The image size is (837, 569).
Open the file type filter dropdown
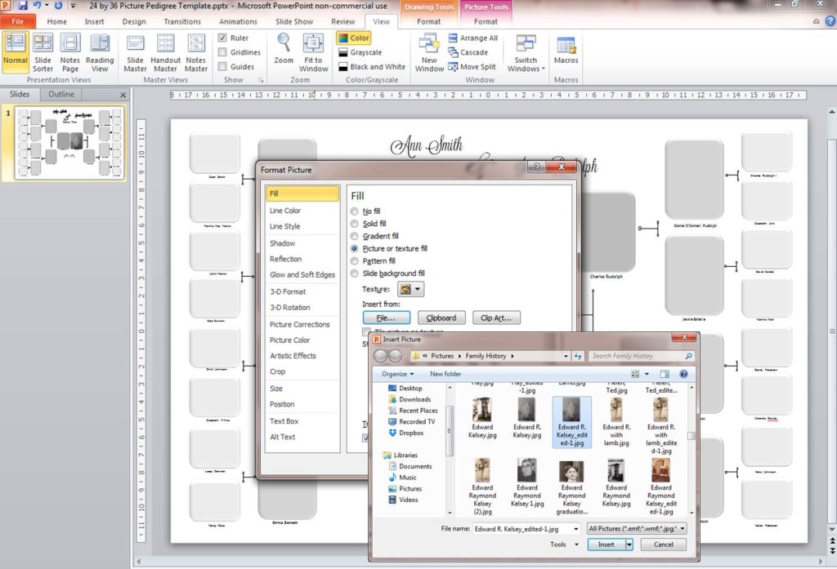click(x=636, y=528)
